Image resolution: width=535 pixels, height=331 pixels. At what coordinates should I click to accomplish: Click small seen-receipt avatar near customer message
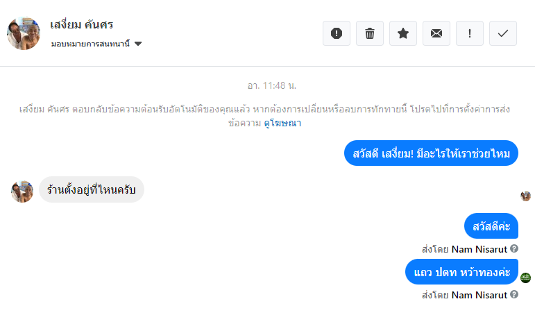pyautogui.click(x=525, y=196)
